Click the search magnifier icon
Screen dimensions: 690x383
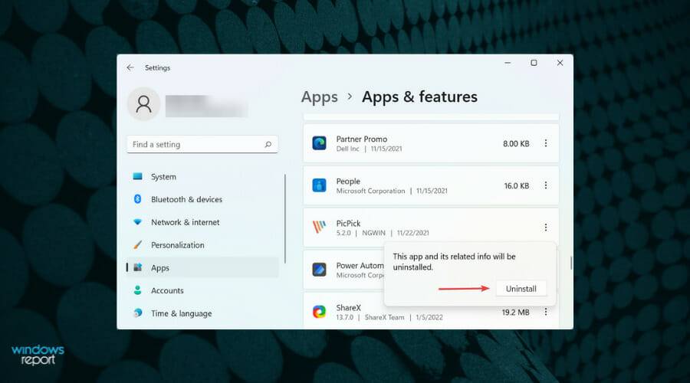pos(268,144)
